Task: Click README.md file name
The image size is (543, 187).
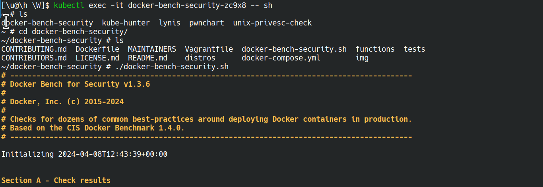Action: [x=148, y=58]
